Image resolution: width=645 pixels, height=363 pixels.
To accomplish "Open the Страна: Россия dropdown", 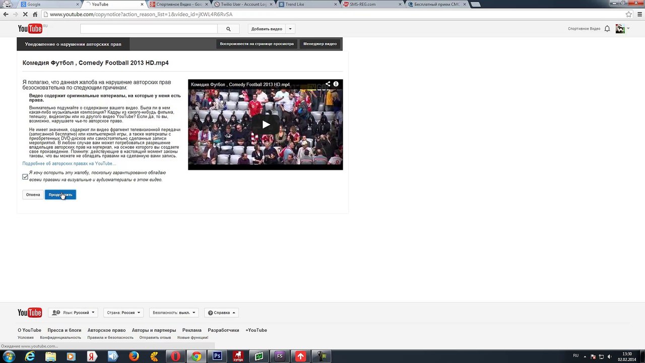I will tap(123, 313).
